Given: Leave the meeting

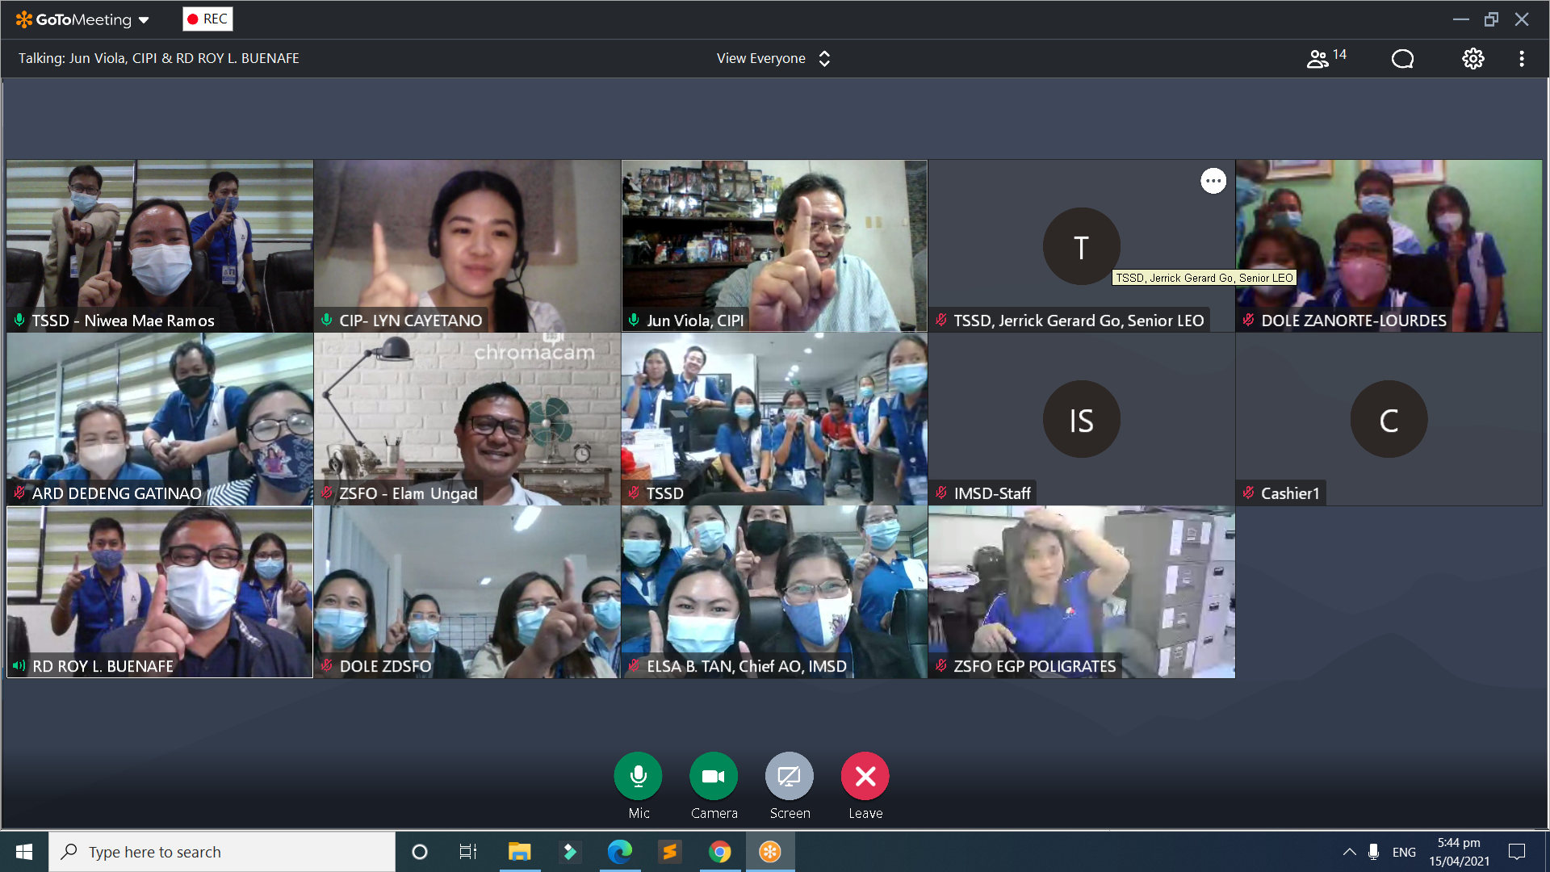Looking at the screenshot, I should (865, 776).
